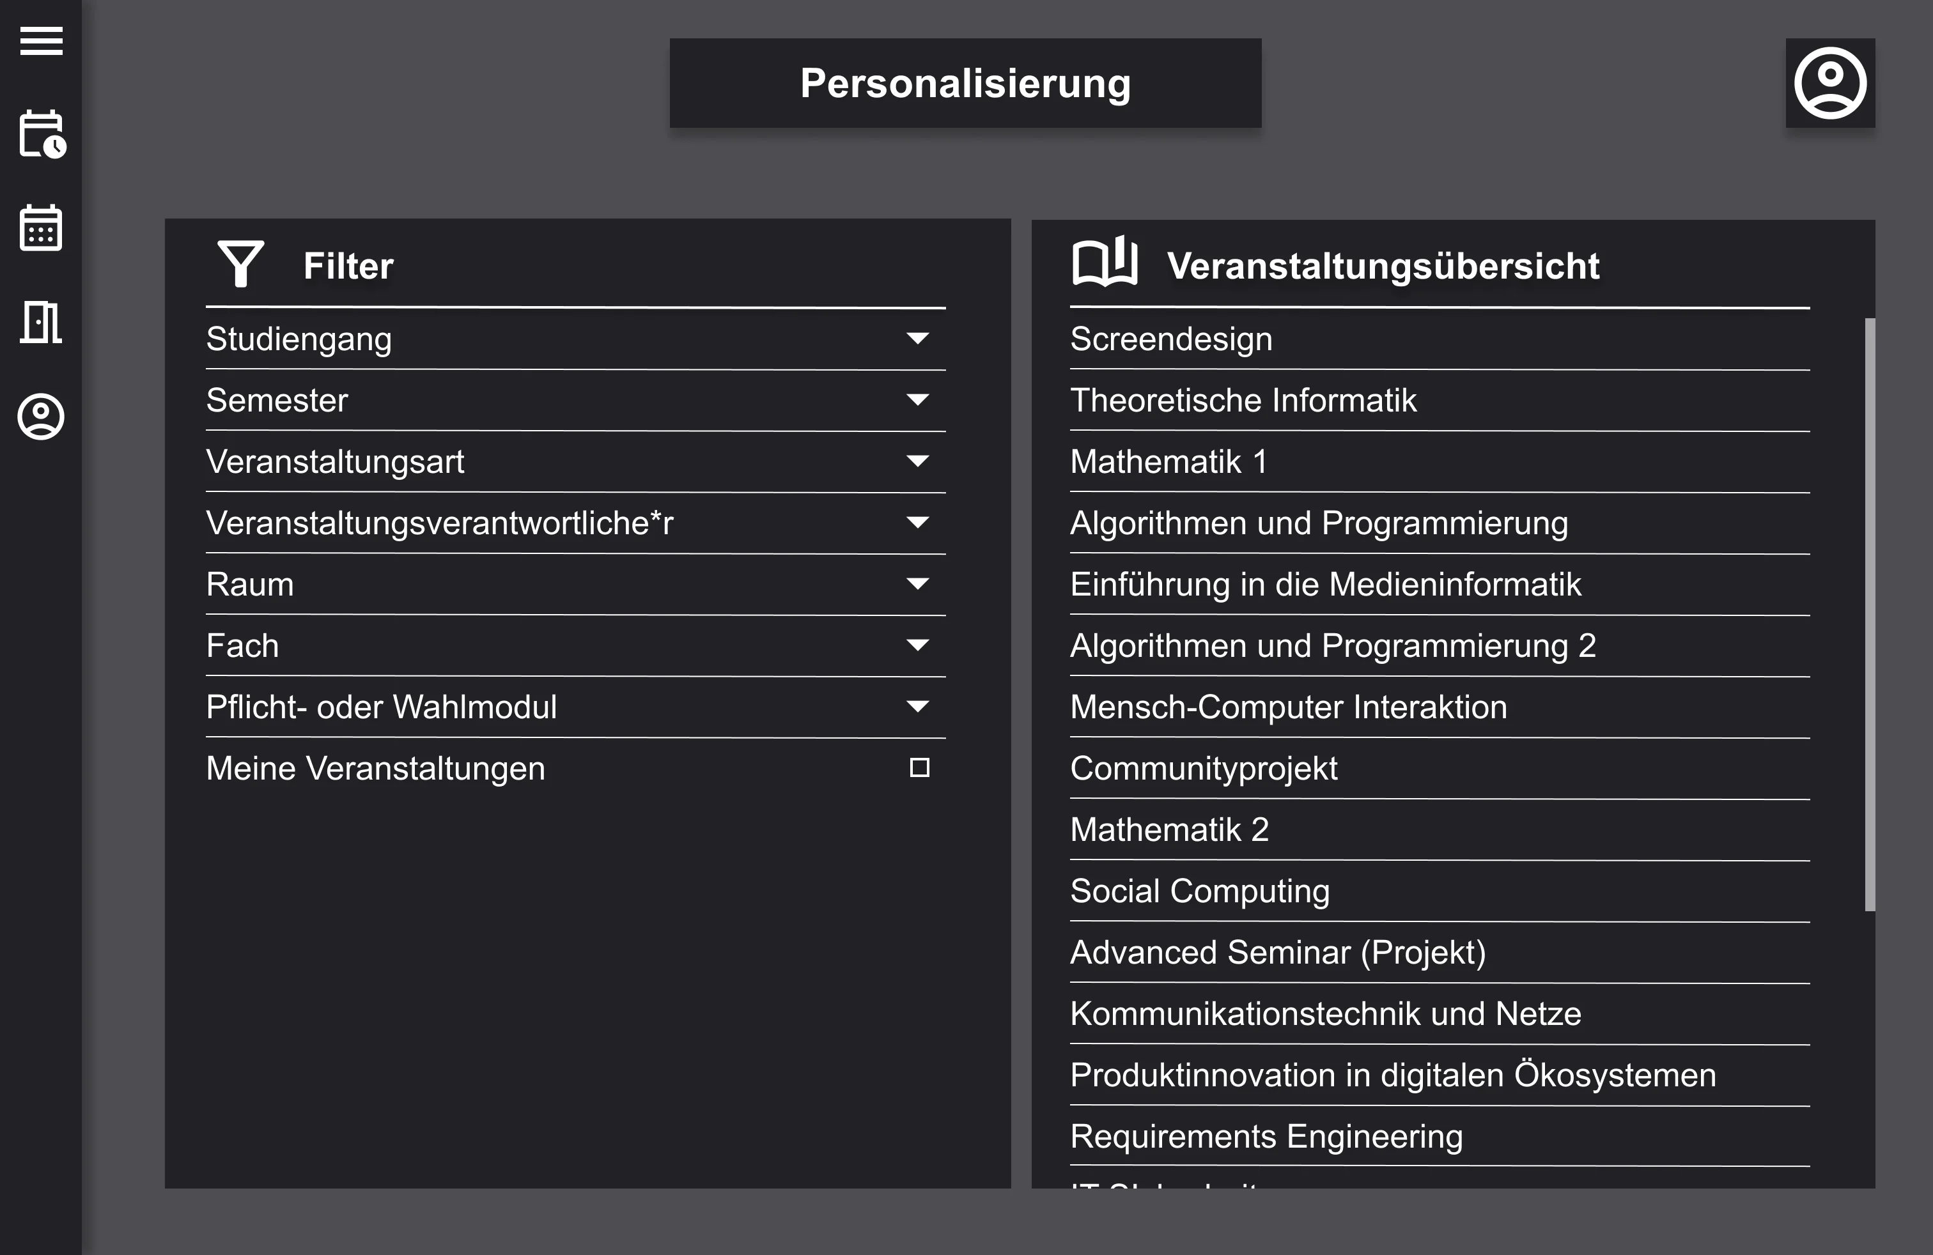Open the hamburger menu

coord(42,42)
